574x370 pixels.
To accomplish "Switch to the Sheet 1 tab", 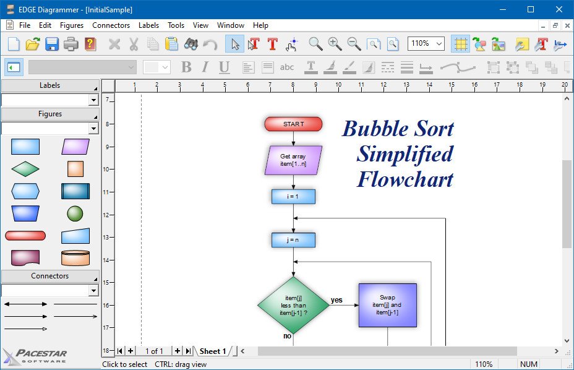I will [x=212, y=351].
